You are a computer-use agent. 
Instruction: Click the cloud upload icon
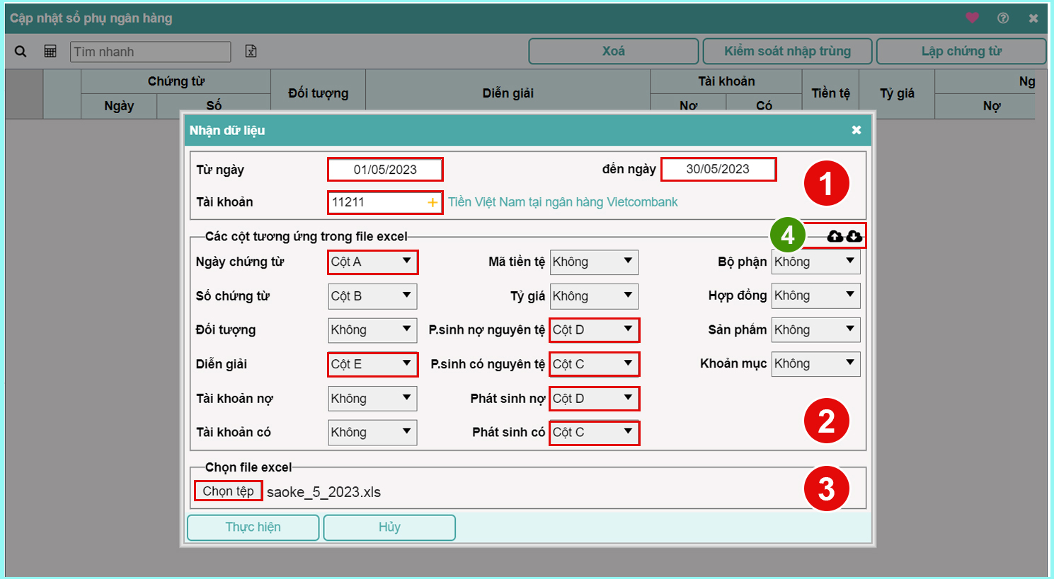(835, 236)
